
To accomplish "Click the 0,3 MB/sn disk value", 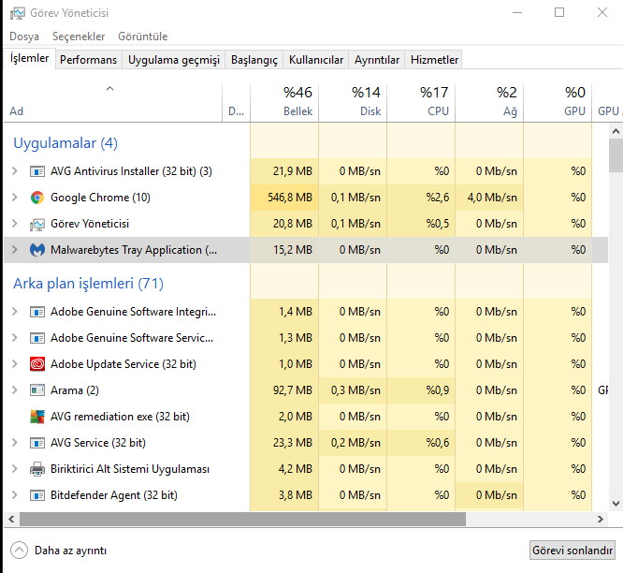I will click(x=355, y=390).
